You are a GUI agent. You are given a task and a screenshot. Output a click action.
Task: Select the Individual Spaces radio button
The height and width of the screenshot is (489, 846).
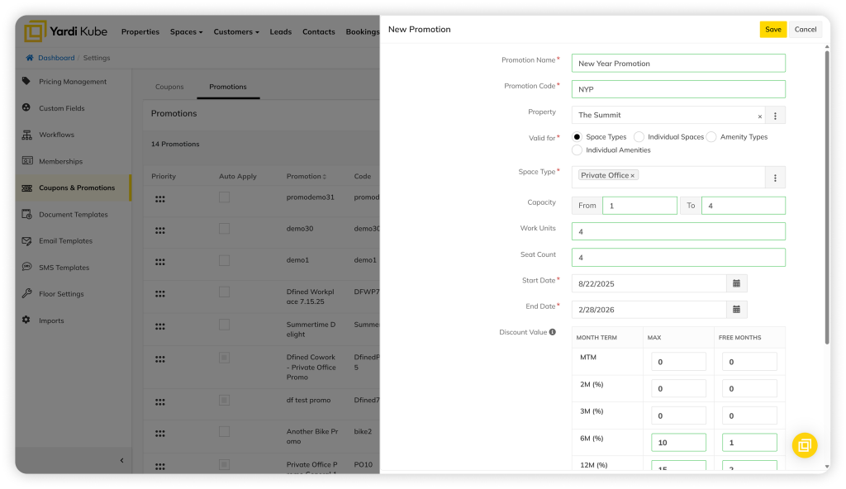click(639, 137)
